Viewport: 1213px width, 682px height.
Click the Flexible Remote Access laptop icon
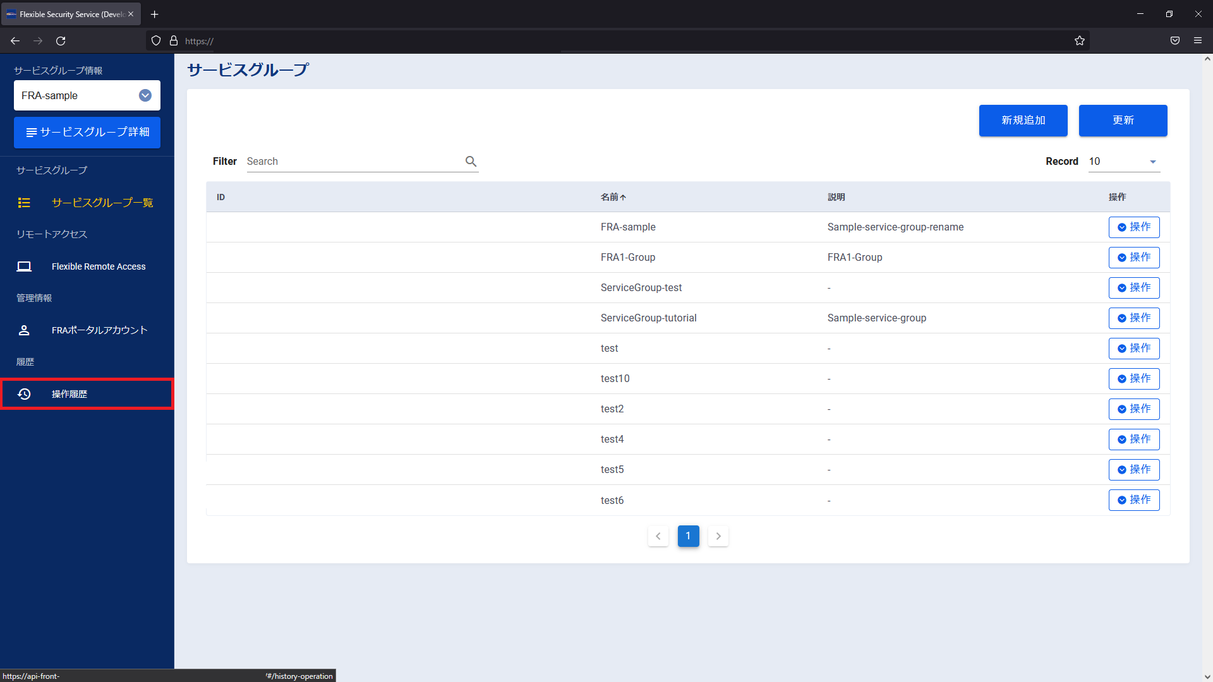coord(24,266)
